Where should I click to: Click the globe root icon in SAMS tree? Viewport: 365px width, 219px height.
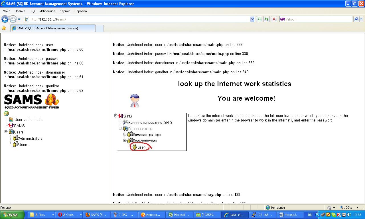pyautogui.click(x=6, y=113)
